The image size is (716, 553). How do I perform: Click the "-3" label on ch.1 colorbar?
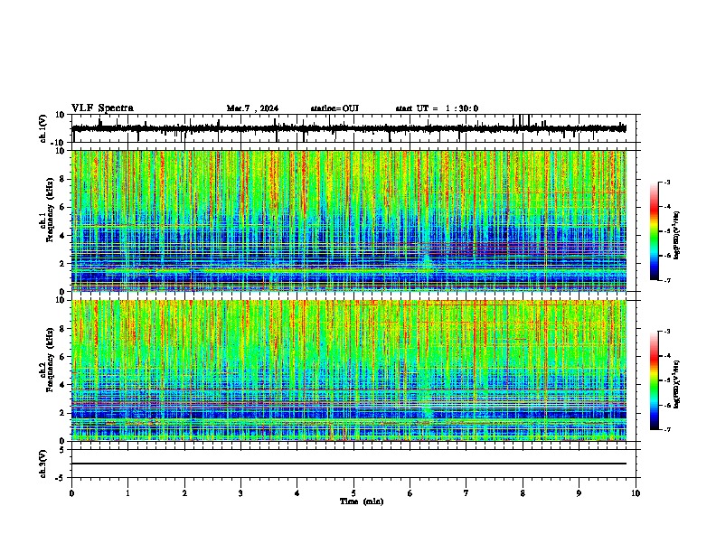click(667, 182)
